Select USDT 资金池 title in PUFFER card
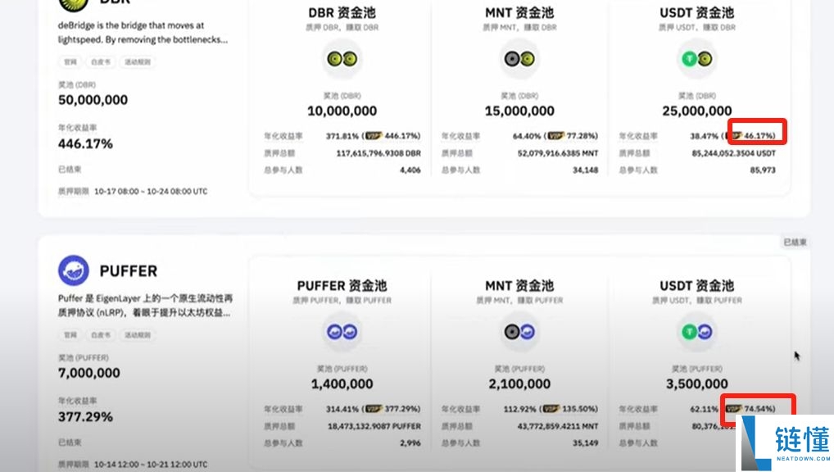Screen dimensions: 834x472 click(x=696, y=285)
